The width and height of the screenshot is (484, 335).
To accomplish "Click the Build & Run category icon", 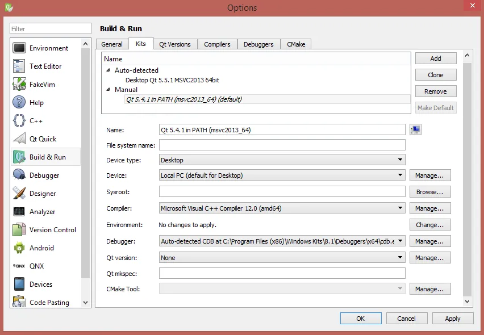I will pos(19,157).
